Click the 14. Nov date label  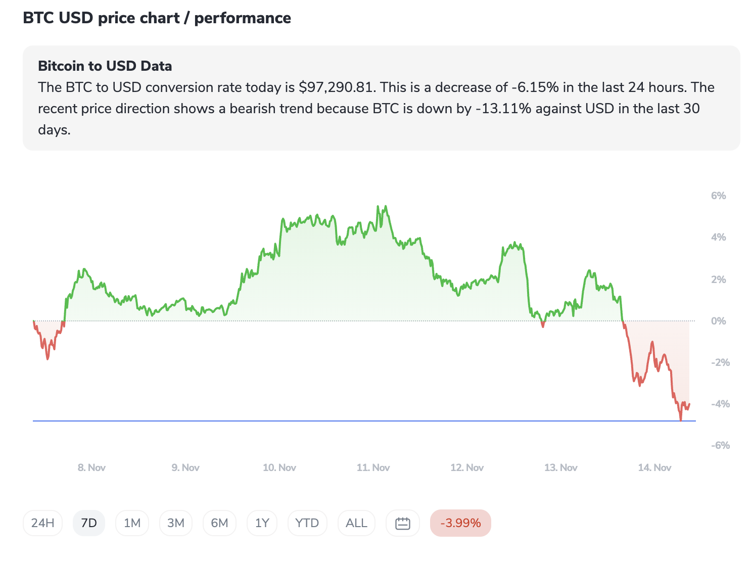654,468
